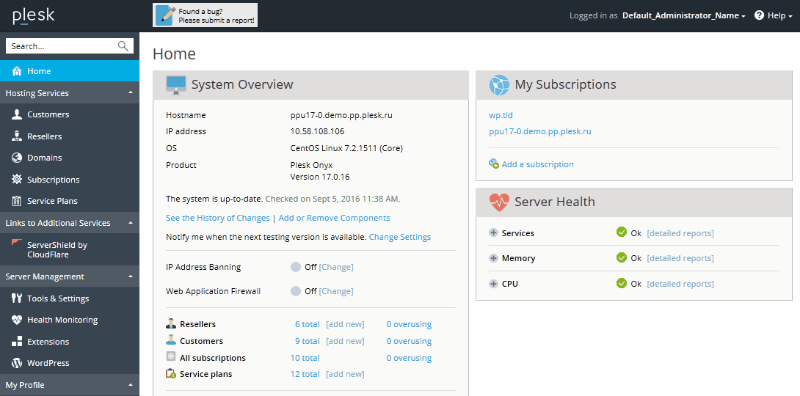Click the Tools & Settings icon
Image resolution: width=800 pixels, height=396 pixels.
click(x=17, y=298)
